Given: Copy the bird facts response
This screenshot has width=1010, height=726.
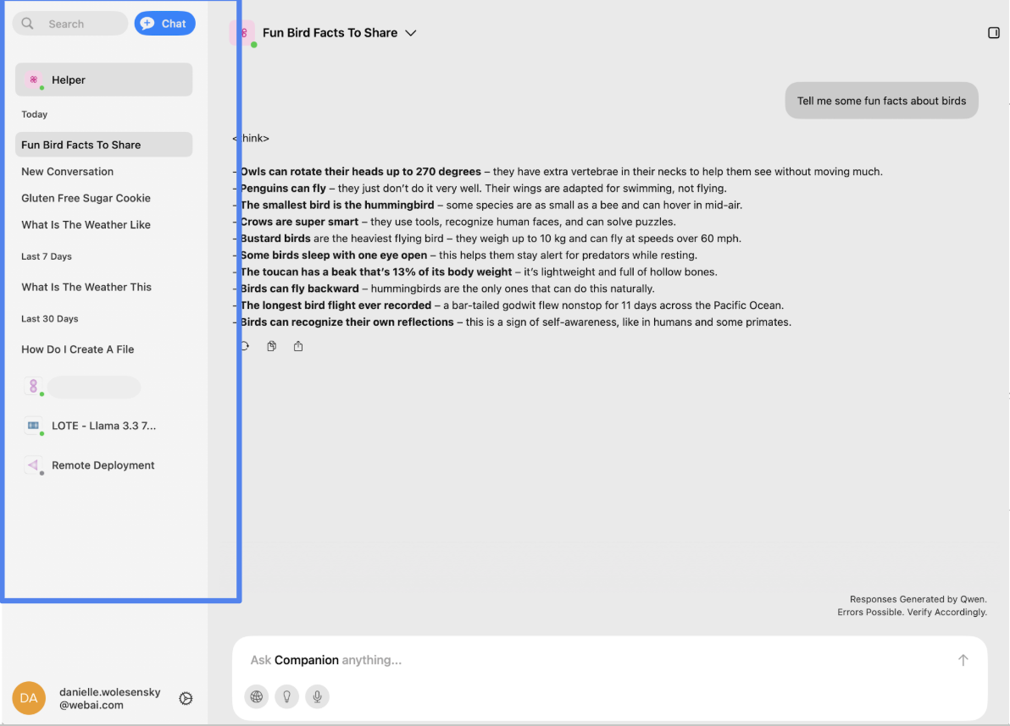Looking at the screenshot, I should (x=272, y=346).
